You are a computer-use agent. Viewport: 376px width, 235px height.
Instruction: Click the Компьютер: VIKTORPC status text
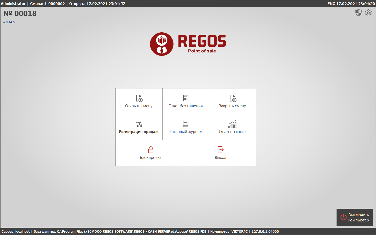229,231
